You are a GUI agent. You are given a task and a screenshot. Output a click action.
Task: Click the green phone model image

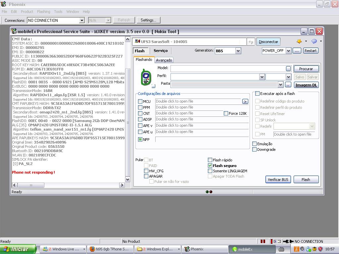[x=146, y=77]
